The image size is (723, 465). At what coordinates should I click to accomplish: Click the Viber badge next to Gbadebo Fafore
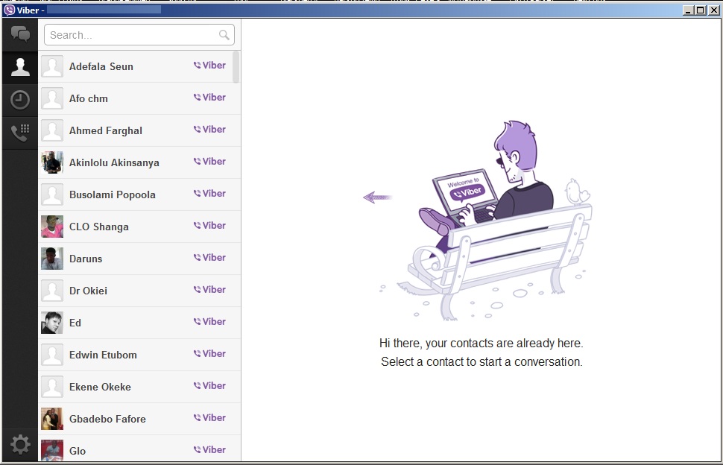(x=209, y=417)
